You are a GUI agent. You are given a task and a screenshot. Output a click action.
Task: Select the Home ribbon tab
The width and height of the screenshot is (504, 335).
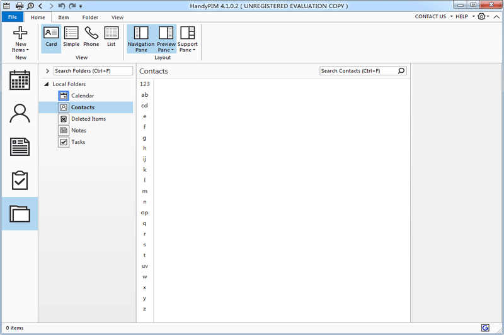click(x=38, y=18)
